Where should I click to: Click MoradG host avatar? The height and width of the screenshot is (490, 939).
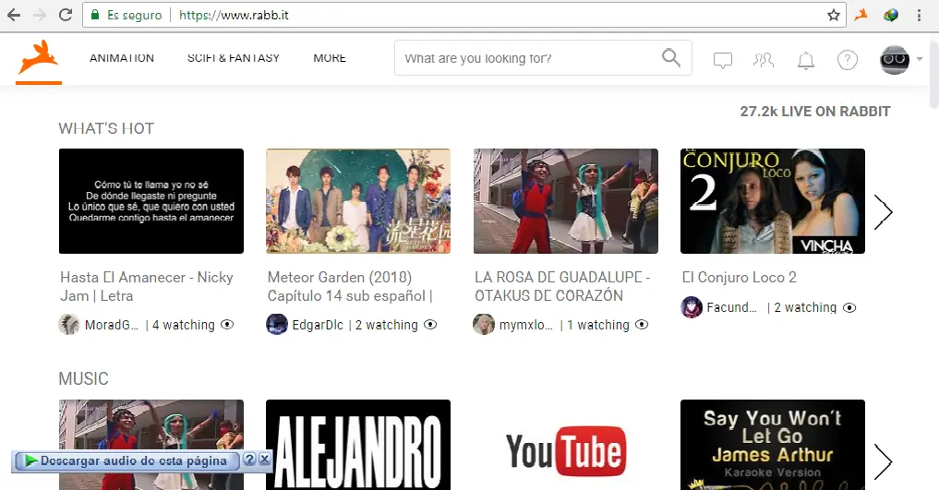pyautogui.click(x=69, y=324)
